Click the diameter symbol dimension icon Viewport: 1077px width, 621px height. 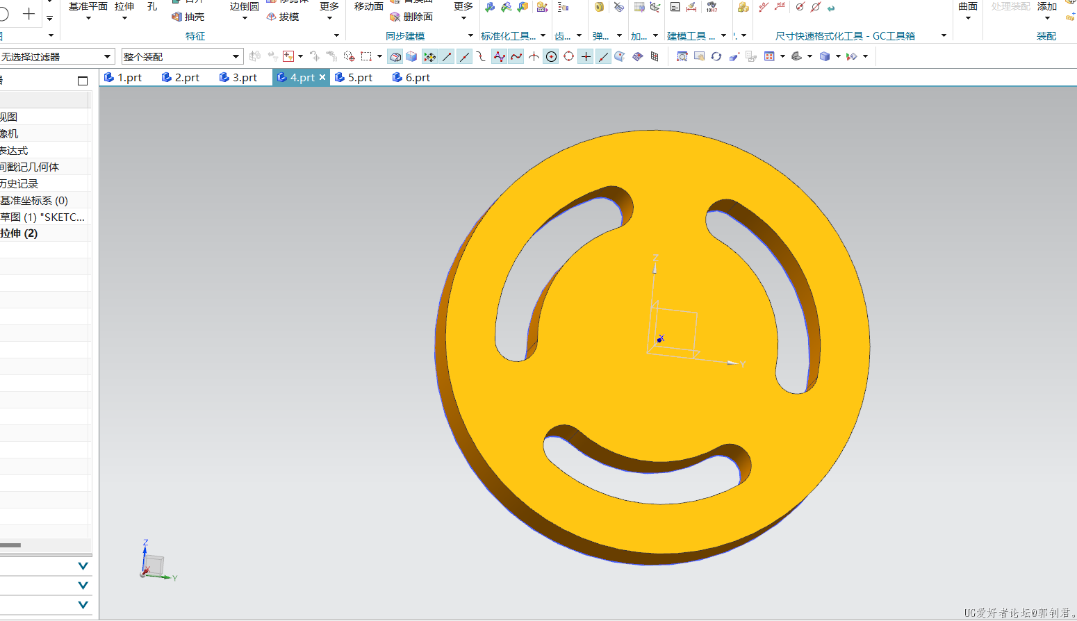800,7
